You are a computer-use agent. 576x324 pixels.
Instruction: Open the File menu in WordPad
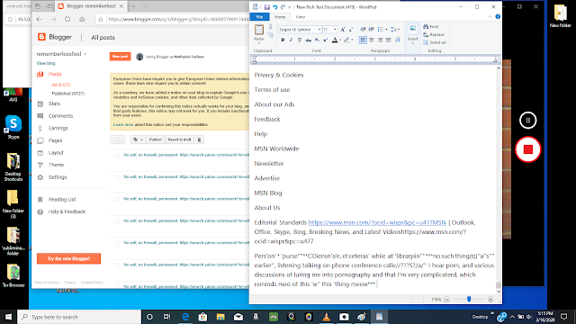pyautogui.click(x=259, y=17)
